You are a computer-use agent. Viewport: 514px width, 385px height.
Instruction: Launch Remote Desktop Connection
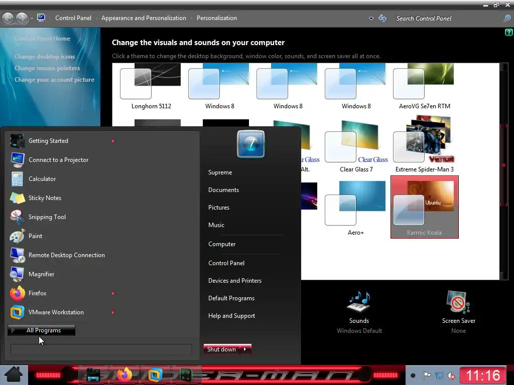click(x=61, y=255)
